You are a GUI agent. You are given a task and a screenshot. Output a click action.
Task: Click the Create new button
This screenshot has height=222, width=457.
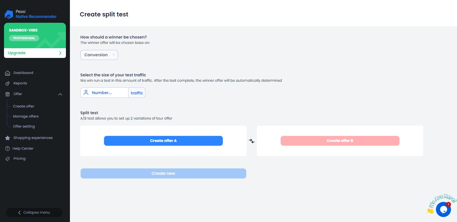tap(163, 173)
